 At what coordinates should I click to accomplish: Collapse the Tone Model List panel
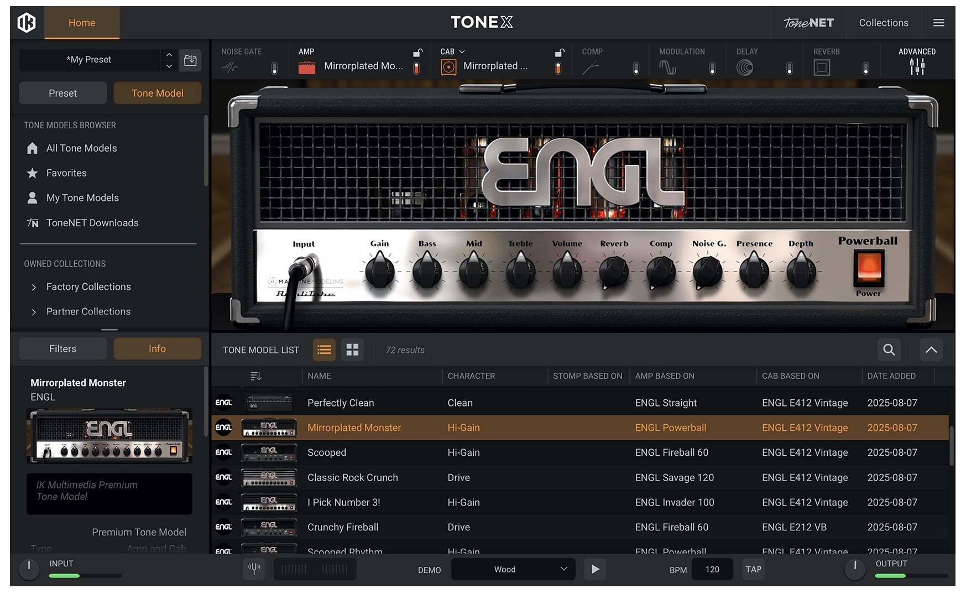(931, 350)
